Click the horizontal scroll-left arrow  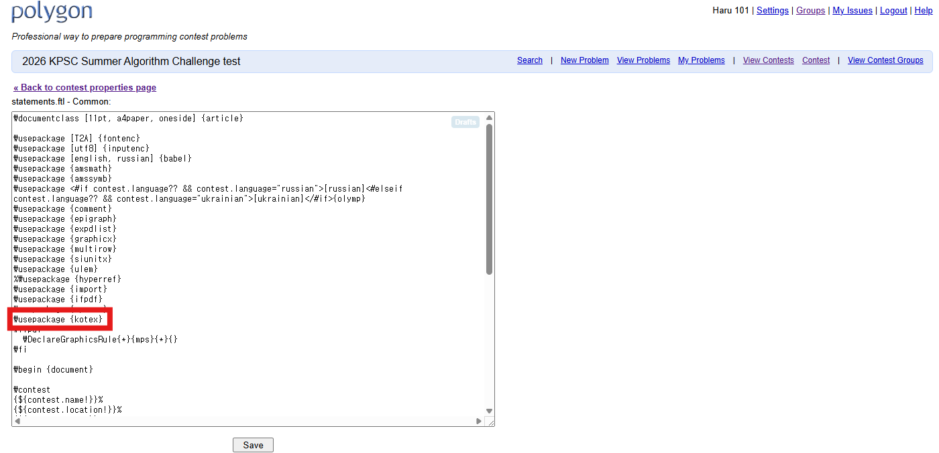[17, 421]
